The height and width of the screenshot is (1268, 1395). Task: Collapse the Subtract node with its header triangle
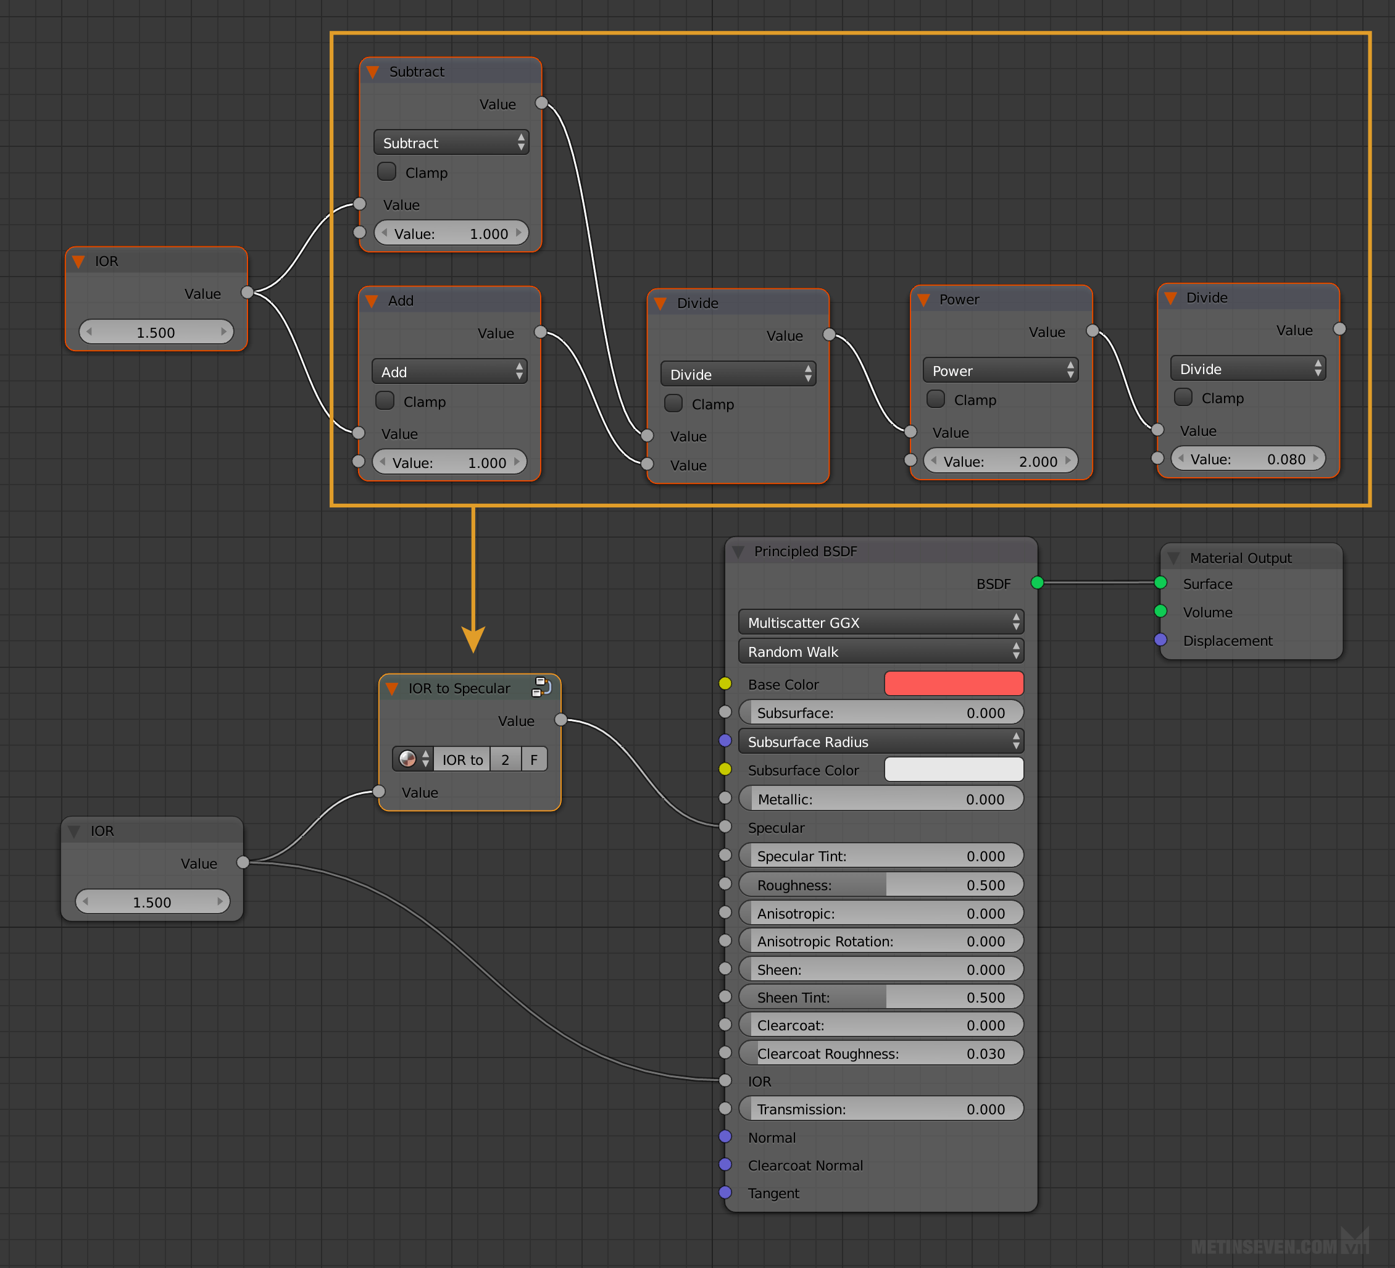coord(373,72)
